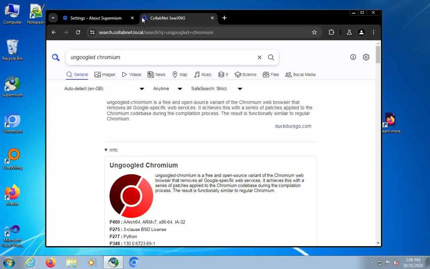Click the Supermium taskbar button

113,262
